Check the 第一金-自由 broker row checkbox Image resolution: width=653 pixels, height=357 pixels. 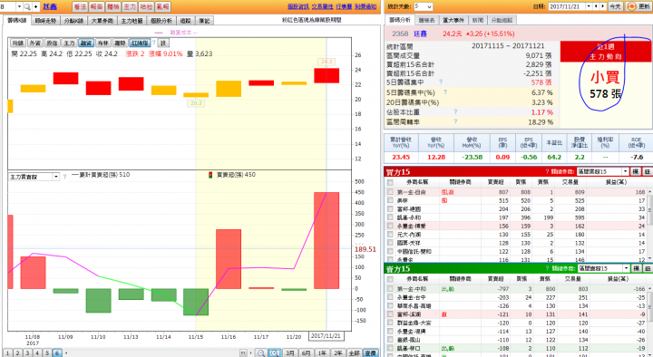click(390, 192)
